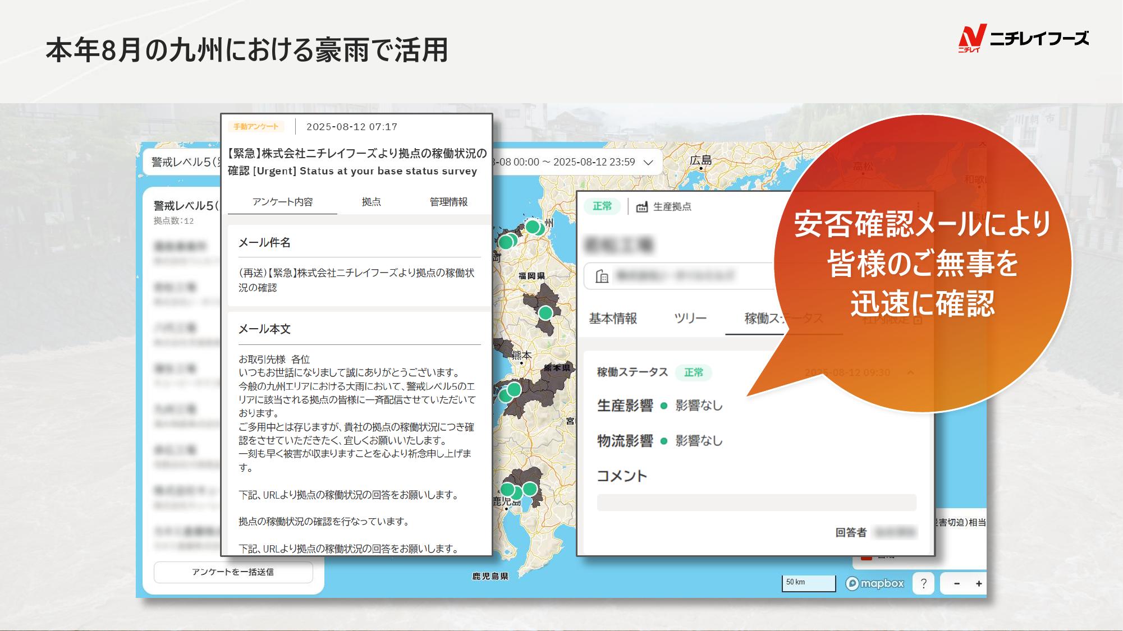The image size is (1123, 631).
Task: Open the 拠点 tab in the survey panel
Action: (371, 202)
